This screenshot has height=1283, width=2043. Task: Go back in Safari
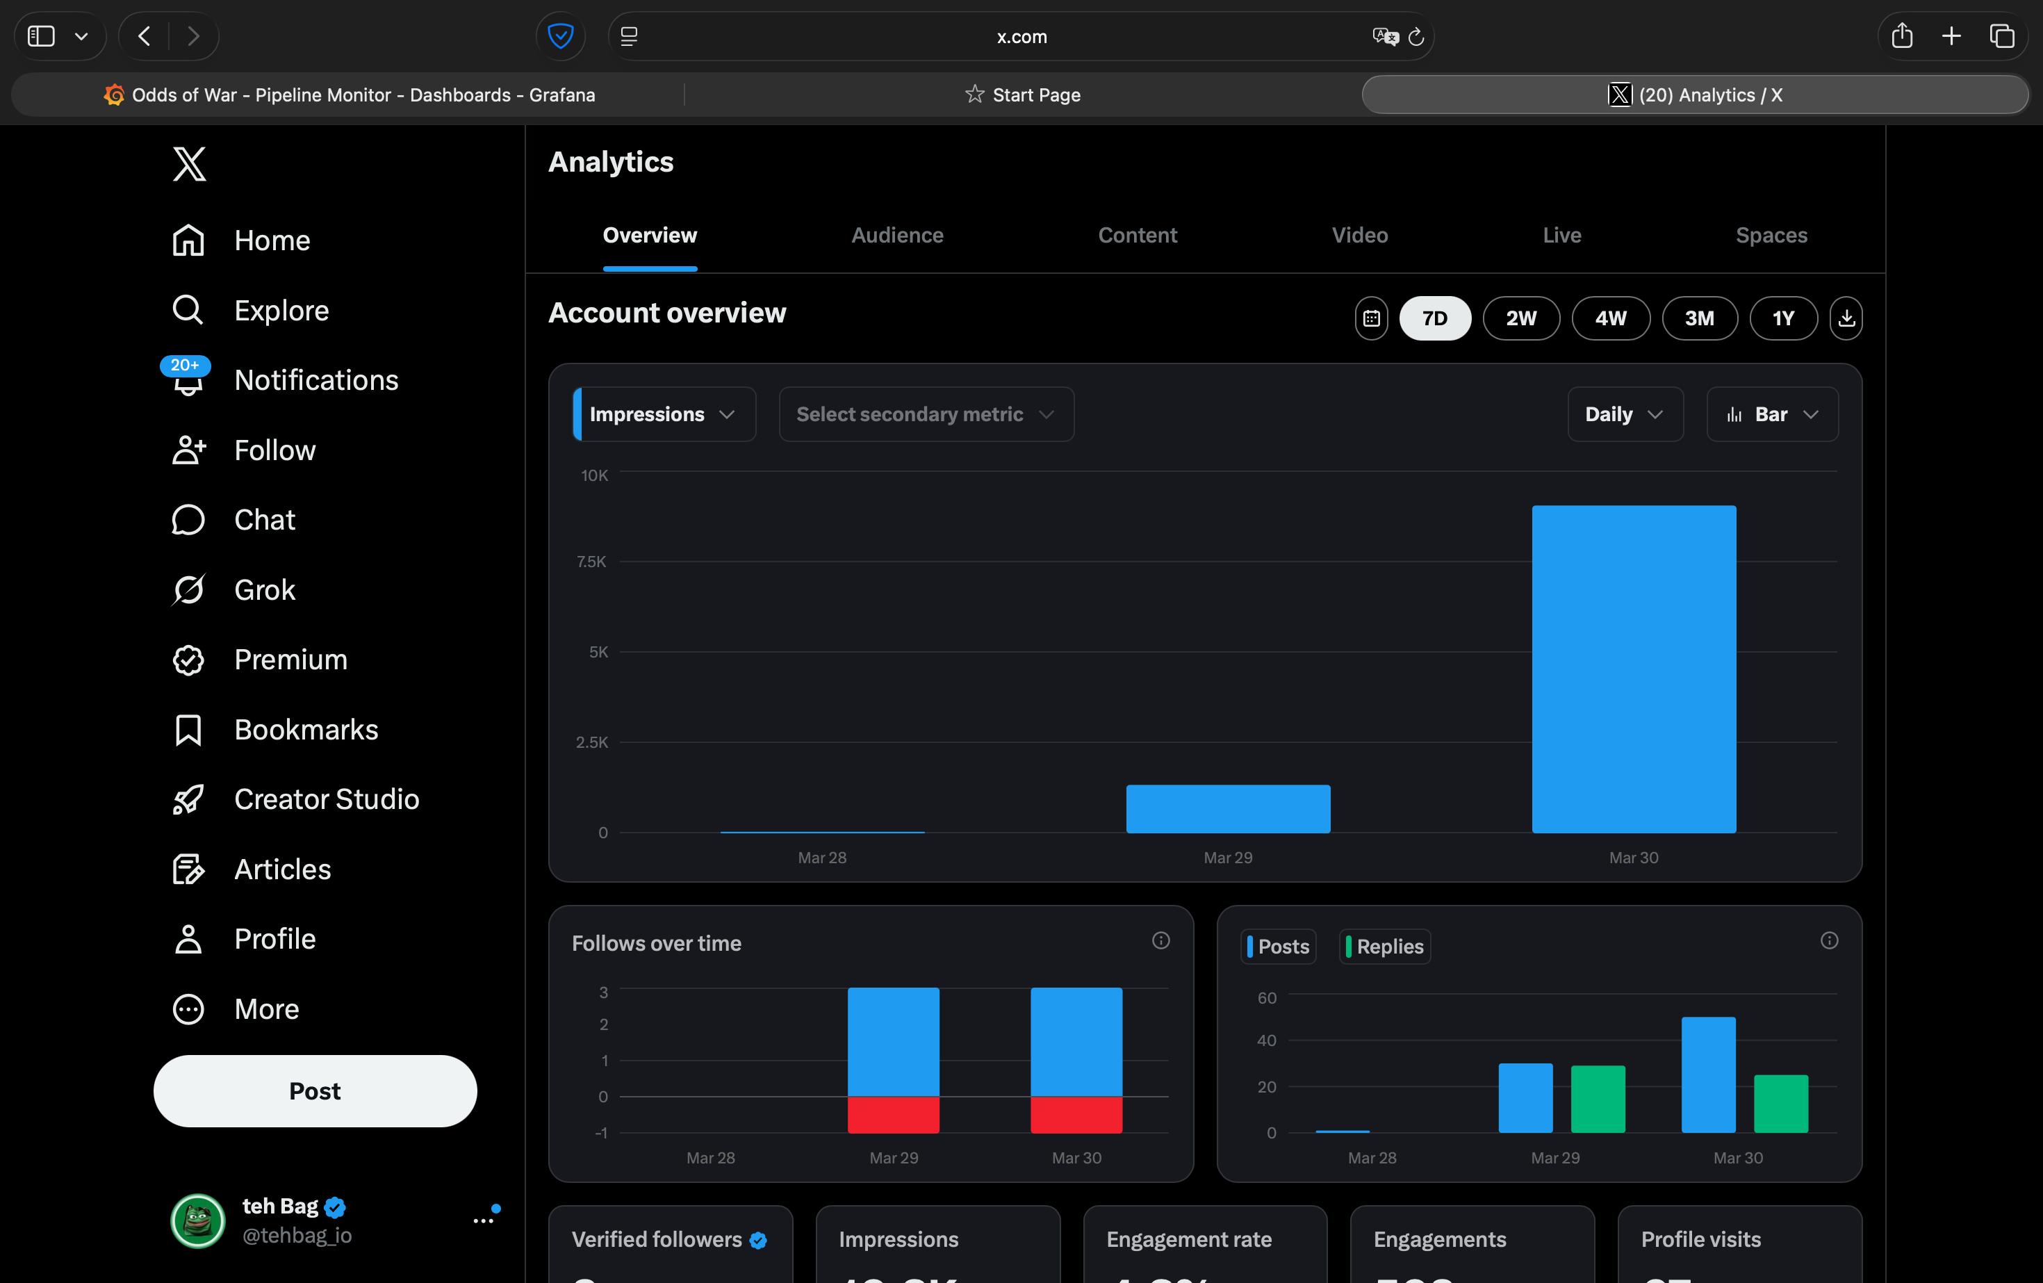click(145, 36)
